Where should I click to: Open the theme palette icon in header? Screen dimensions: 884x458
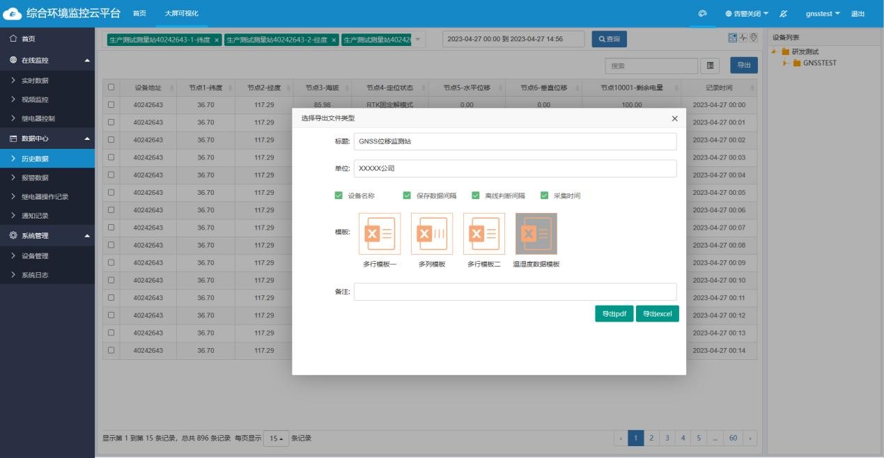(x=702, y=14)
